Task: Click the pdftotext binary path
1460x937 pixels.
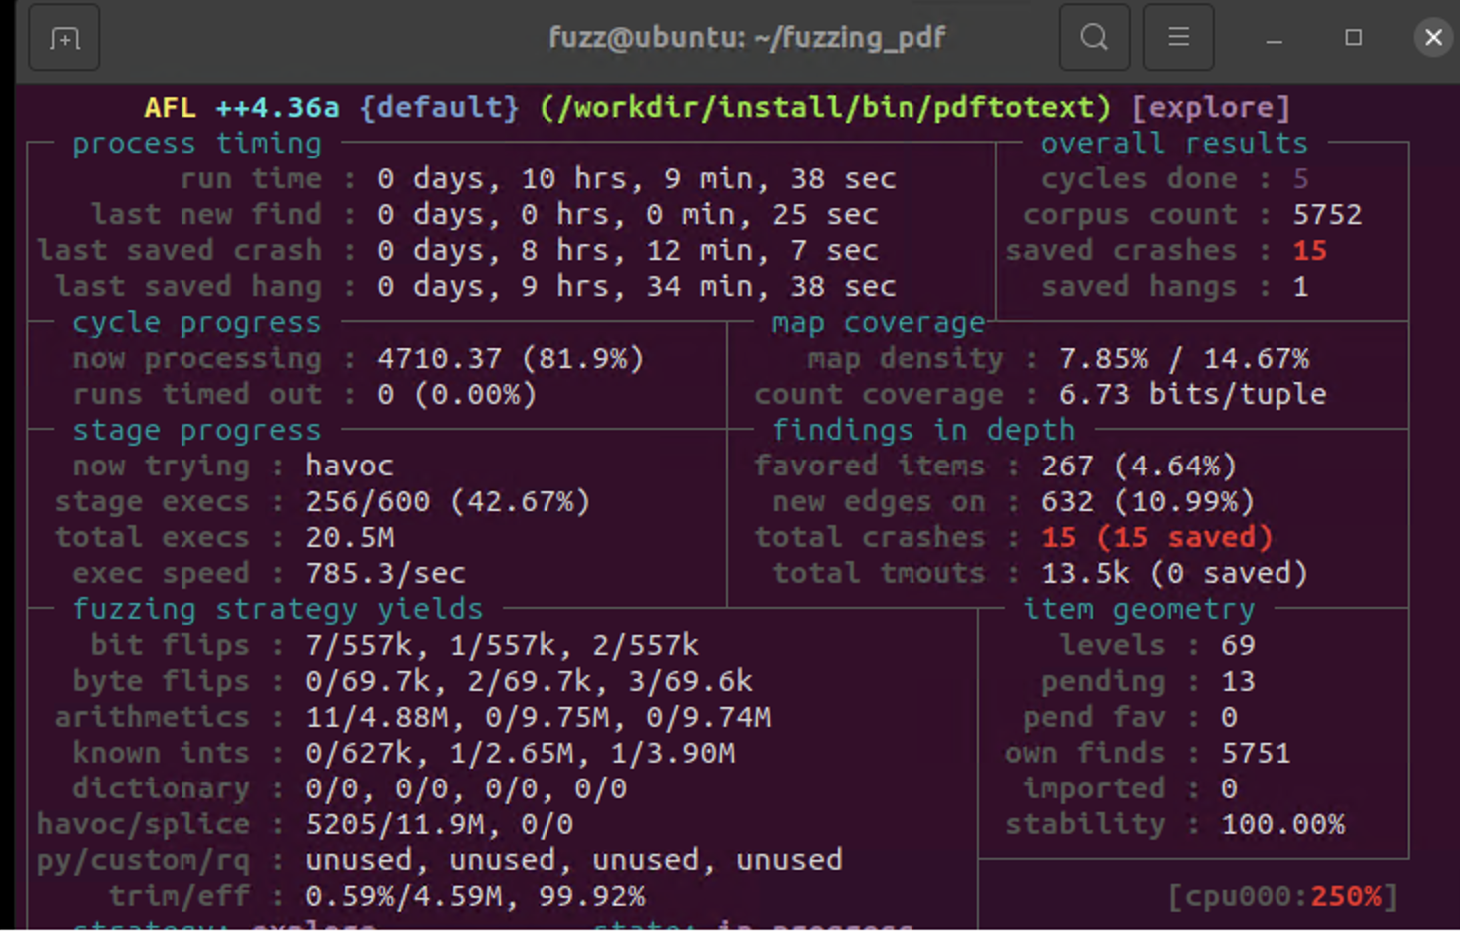Action: [825, 108]
